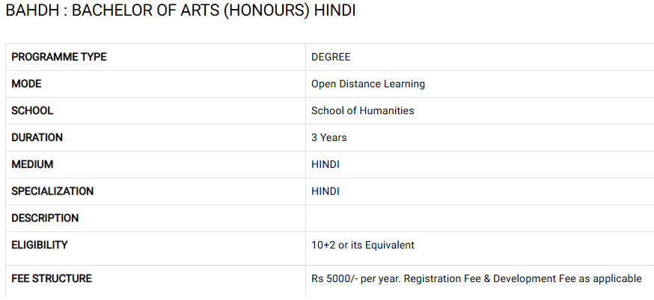Select the MODE row label
654x300 pixels.
[26, 84]
